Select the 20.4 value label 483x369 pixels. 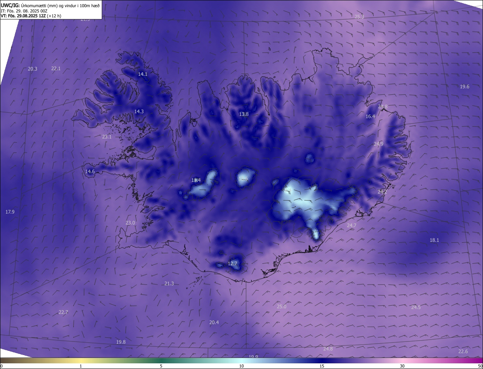(x=214, y=323)
